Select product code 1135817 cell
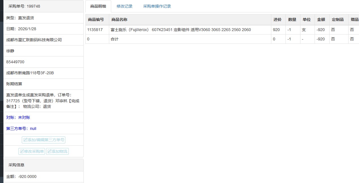The height and width of the screenshot is (183, 359). click(x=95, y=30)
